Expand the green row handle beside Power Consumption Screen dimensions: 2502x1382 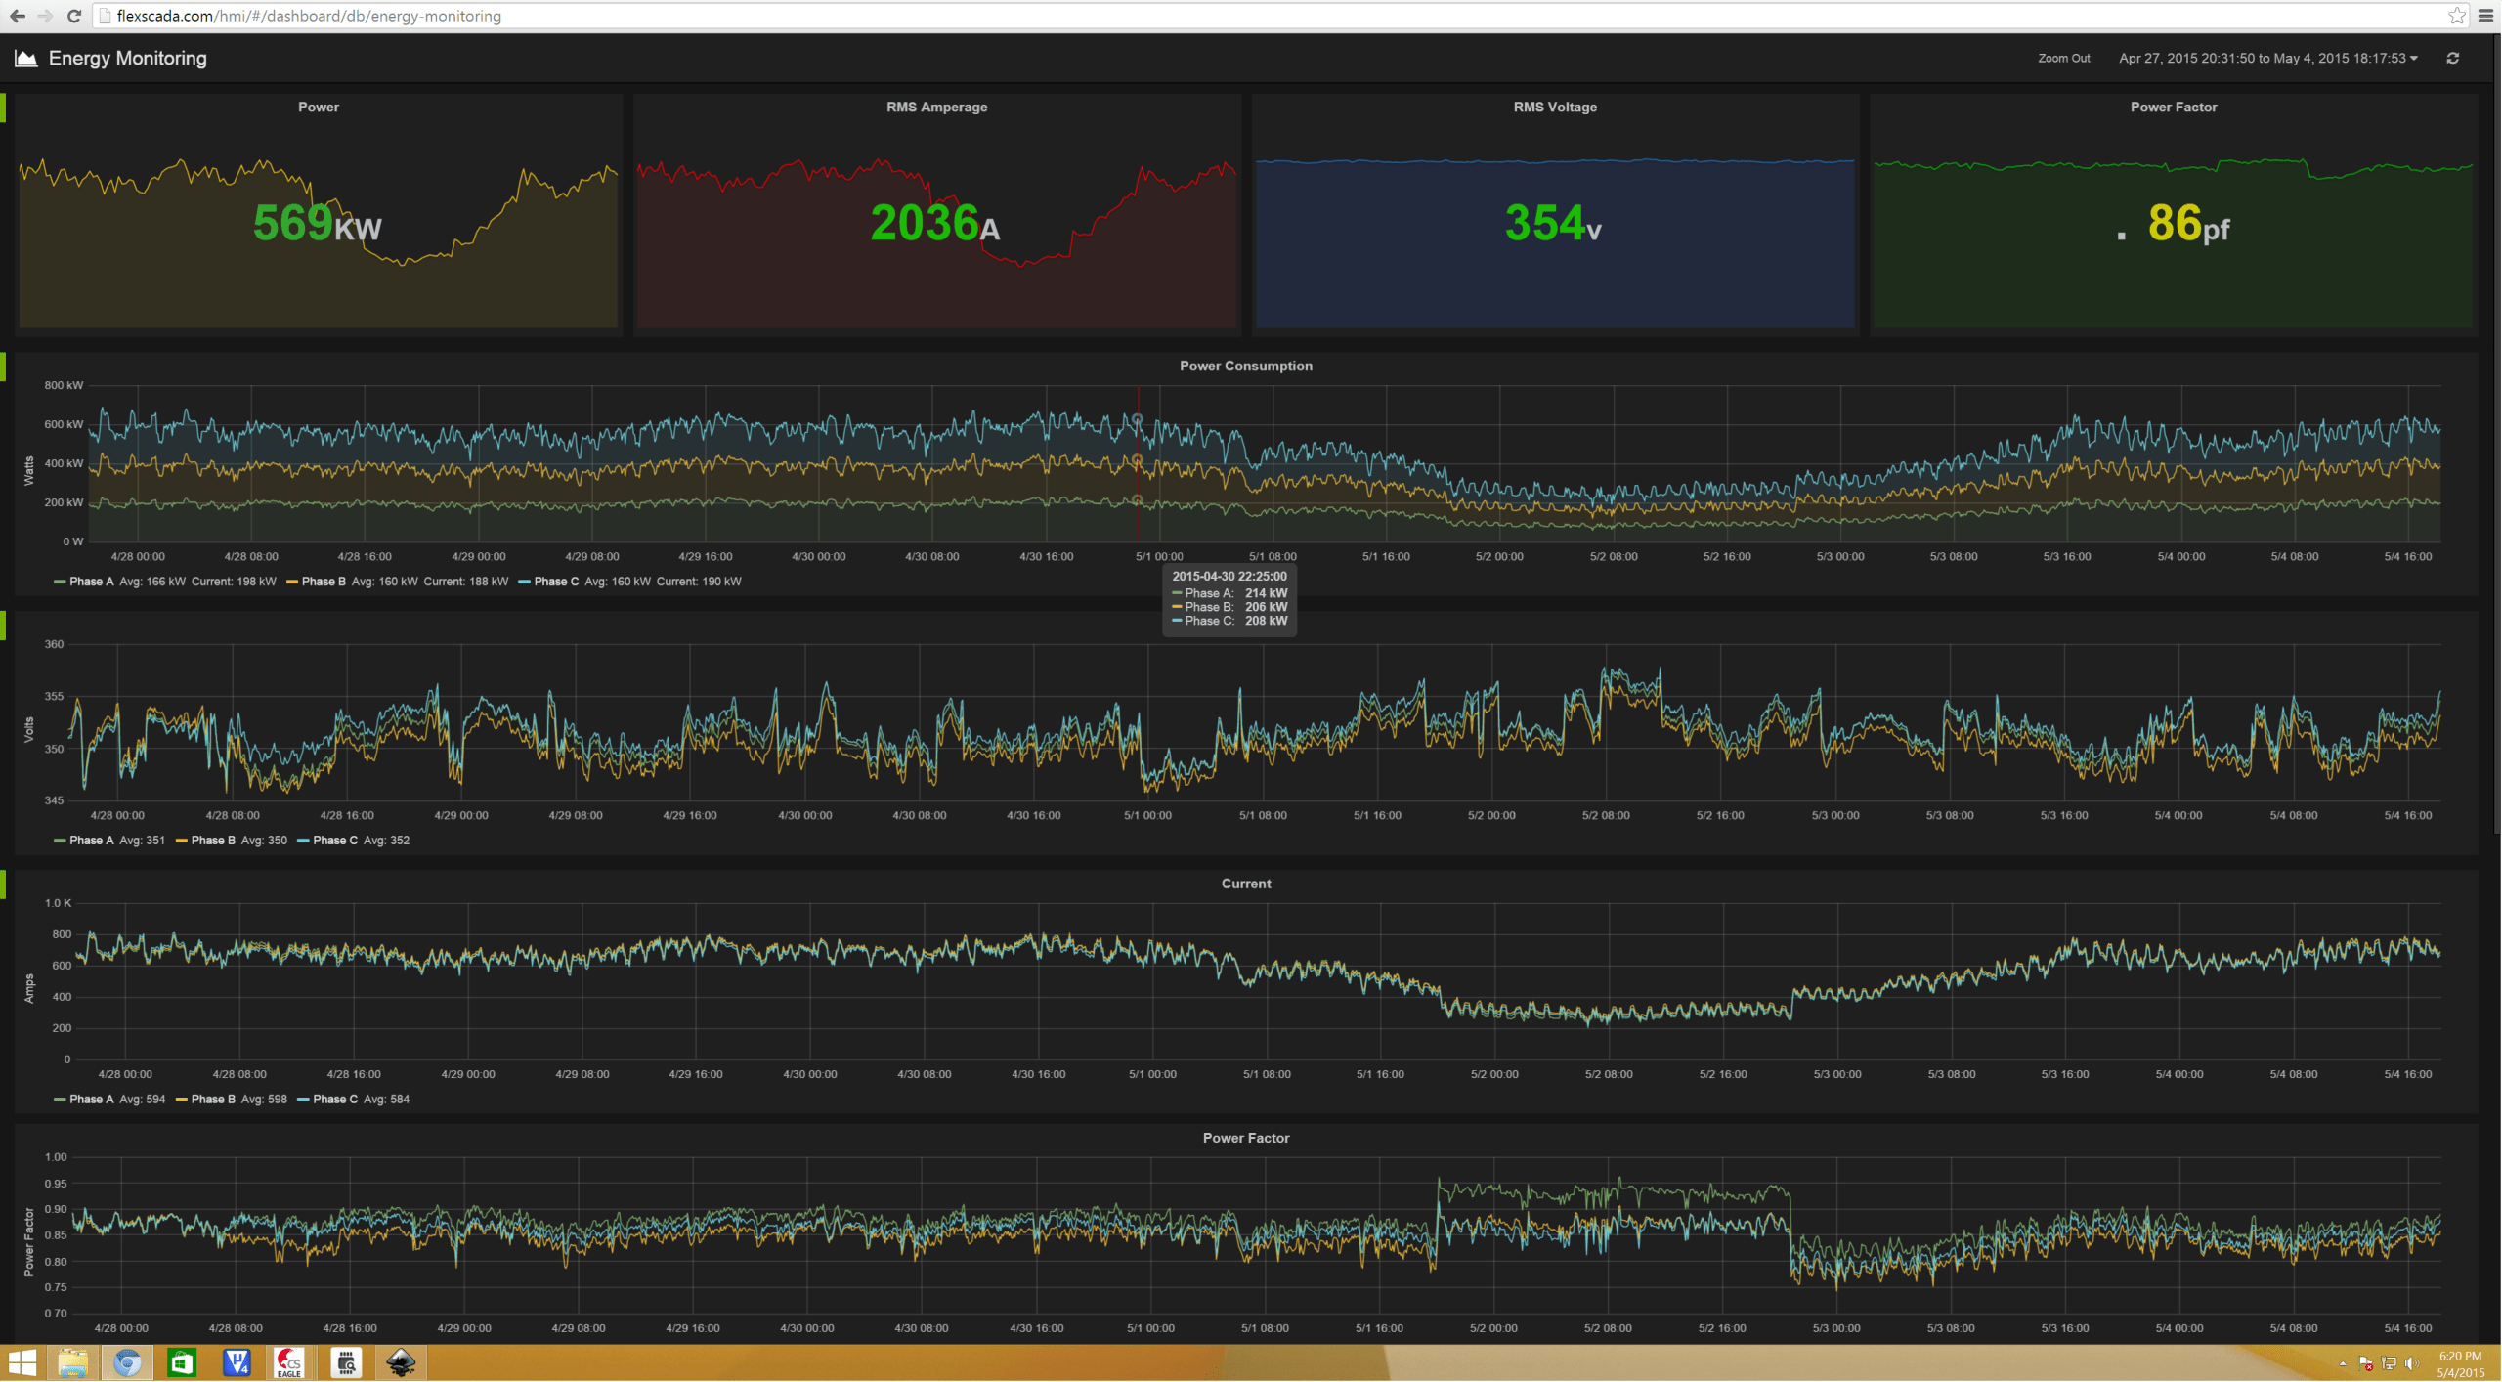[3, 367]
